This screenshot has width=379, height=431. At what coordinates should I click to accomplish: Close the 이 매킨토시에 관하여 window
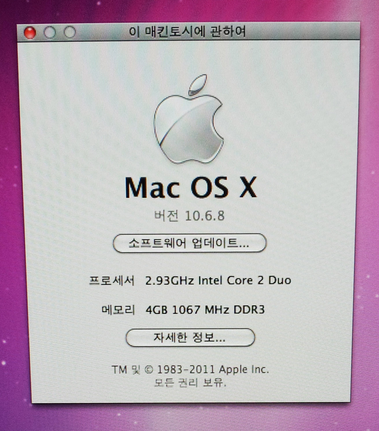[30, 33]
